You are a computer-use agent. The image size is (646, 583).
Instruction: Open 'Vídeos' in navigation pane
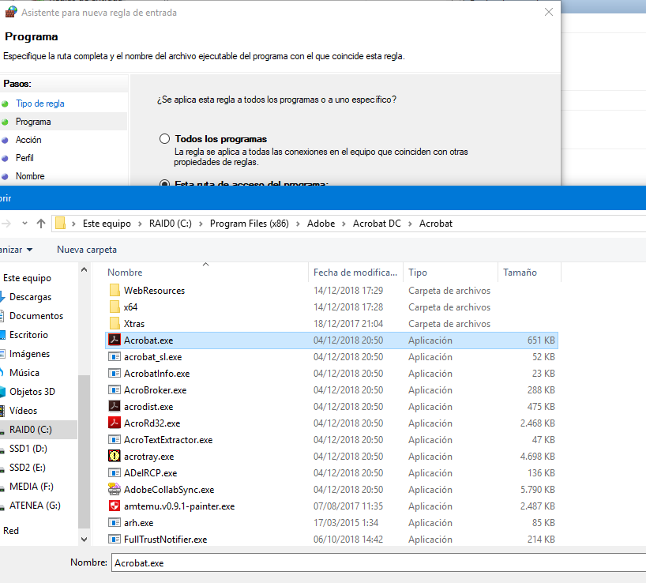(x=23, y=411)
